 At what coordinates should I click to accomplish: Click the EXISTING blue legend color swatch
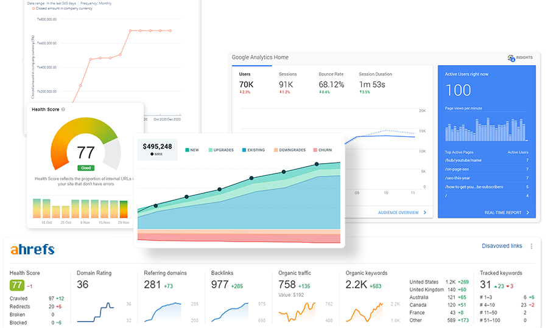tap(242, 150)
